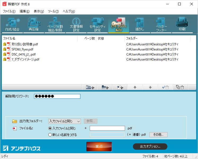
Task: Open the 編集(E) menu
Action: (25, 11)
